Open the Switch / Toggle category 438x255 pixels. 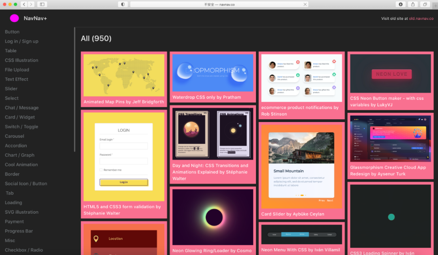(x=21, y=127)
